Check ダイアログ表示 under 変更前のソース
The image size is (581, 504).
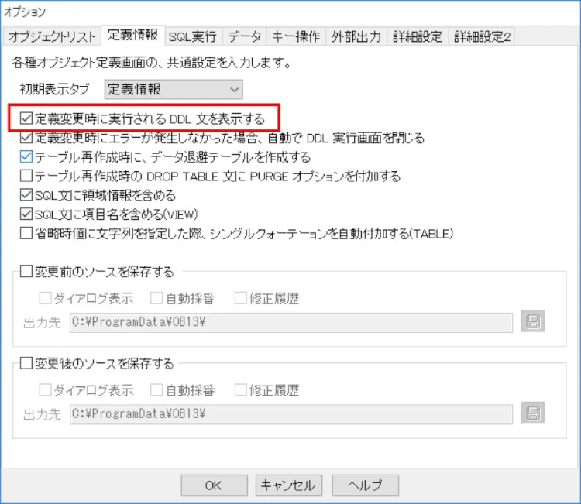click(x=45, y=298)
